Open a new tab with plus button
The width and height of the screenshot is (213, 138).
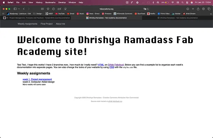[x=193, y=9]
